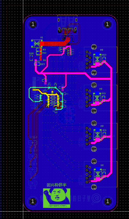Select the wide red trace beside D1
The height and width of the screenshot is (219, 129).
click(x=54, y=44)
